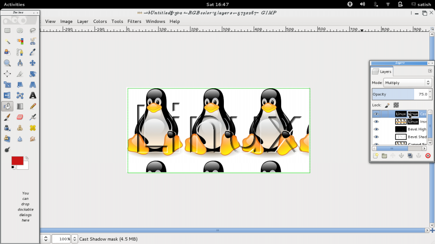Open the Filters menu
Image resolution: width=435 pixels, height=244 pixels.
(134, 21)
